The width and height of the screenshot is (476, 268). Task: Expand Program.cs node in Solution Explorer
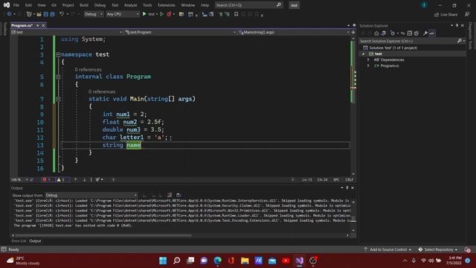click(x=368, y=66)
